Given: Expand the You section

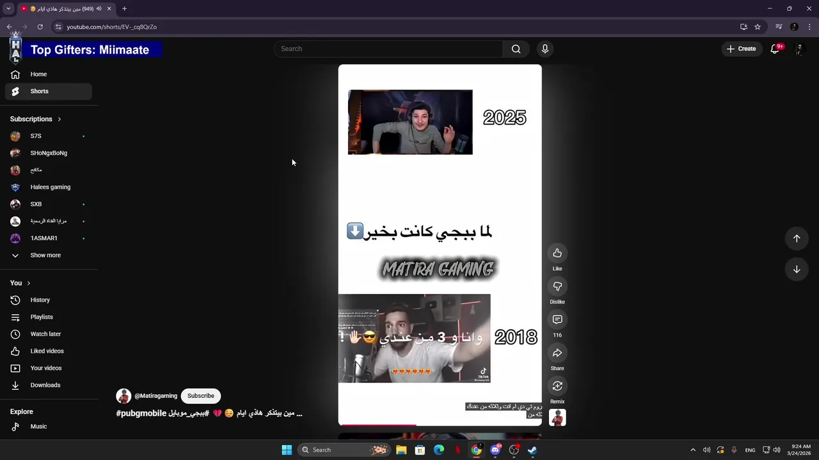Looking at the screenshot, I should pyautogui.click(x=20, y=283).
